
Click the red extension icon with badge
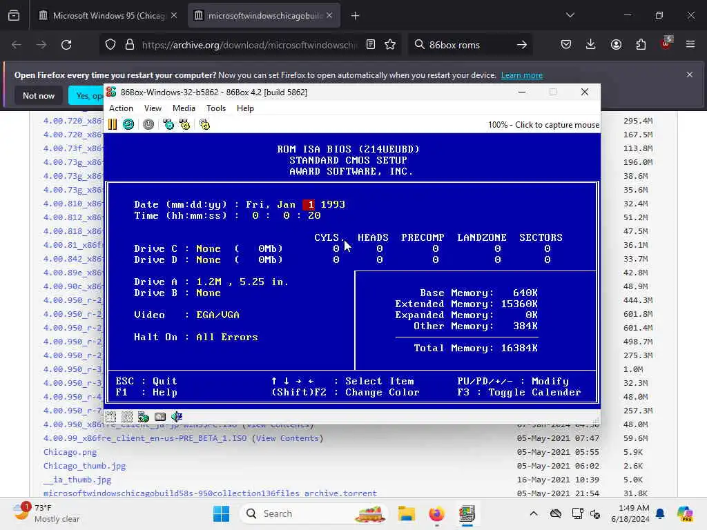click(666, 43)
